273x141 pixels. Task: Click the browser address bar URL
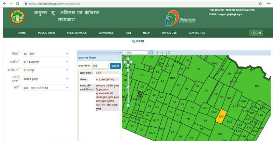55,4
